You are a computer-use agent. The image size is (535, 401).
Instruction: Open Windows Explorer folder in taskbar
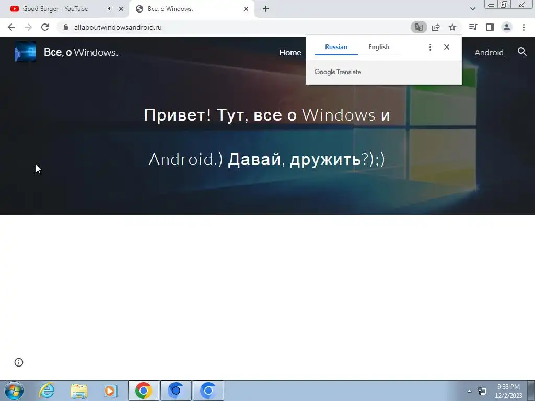79,391
